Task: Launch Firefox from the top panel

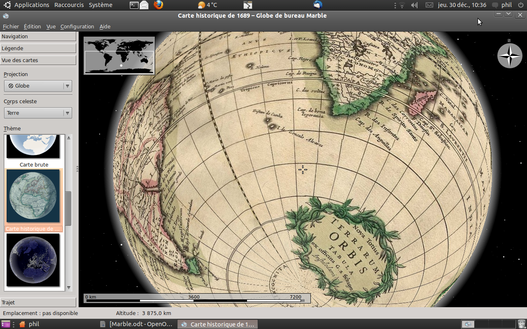Action: coord(159,5)
